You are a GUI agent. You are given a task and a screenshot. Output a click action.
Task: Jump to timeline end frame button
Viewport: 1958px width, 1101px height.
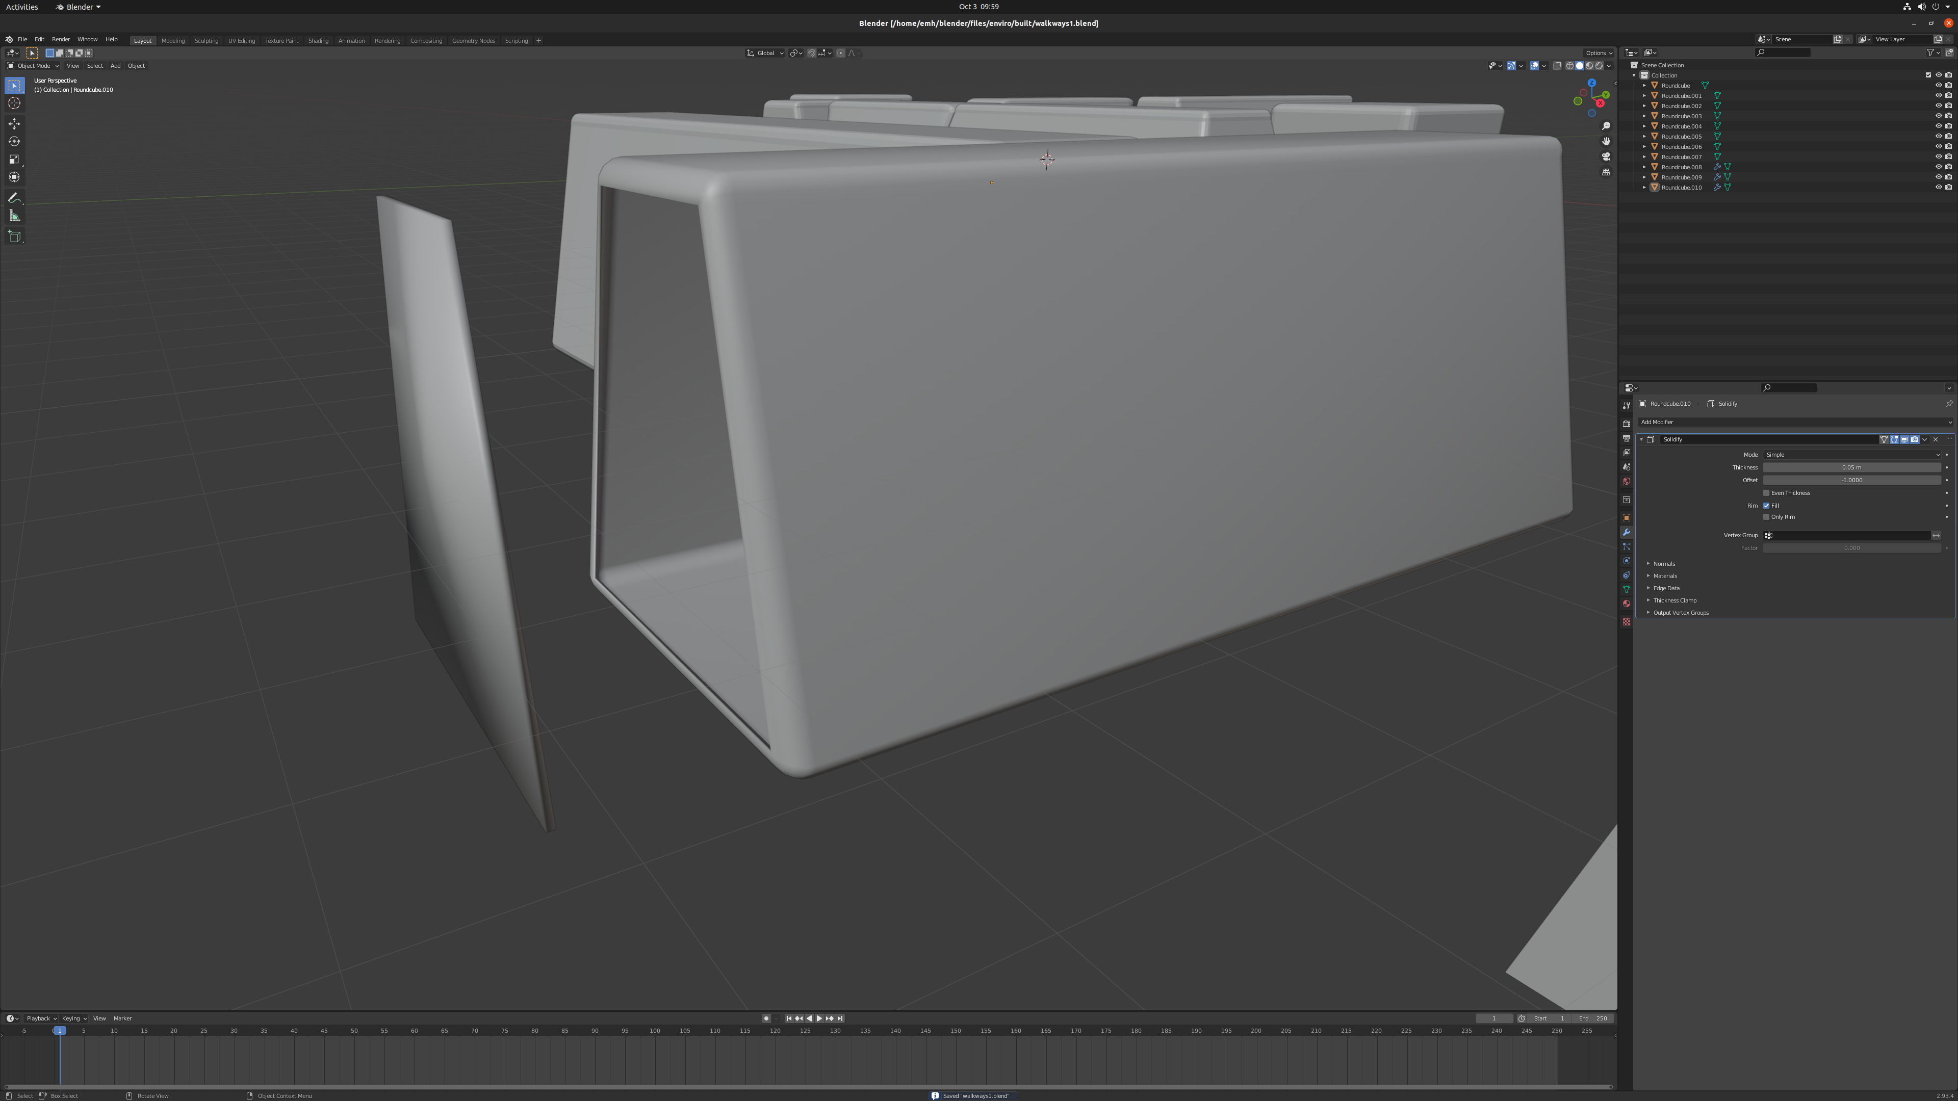[x=840, y=1019]
